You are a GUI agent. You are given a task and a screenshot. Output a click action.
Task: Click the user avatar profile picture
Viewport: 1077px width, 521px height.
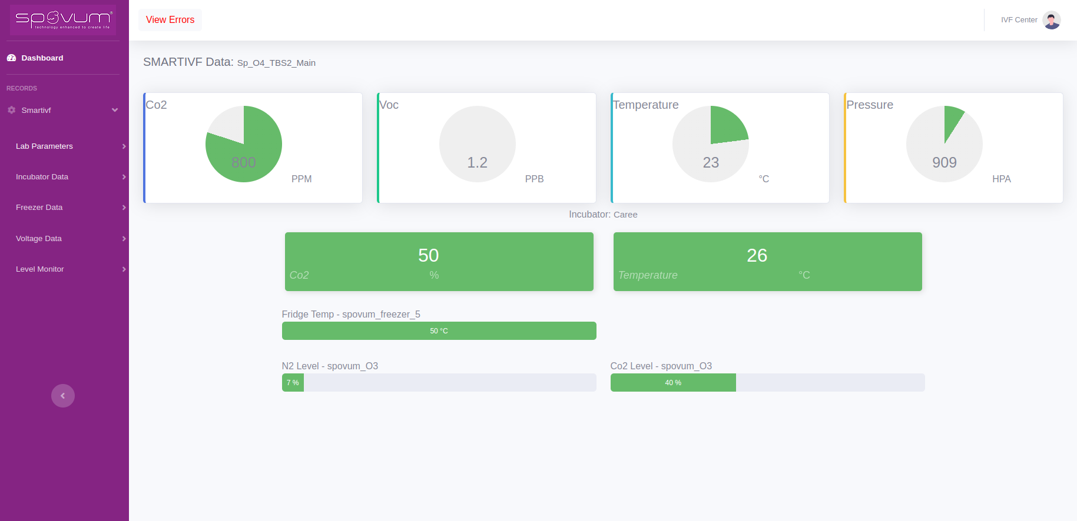[1051, 20]
